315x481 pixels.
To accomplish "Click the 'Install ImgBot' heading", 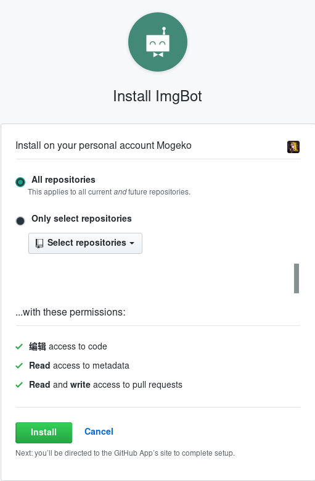I will click(x=157, y=96).
